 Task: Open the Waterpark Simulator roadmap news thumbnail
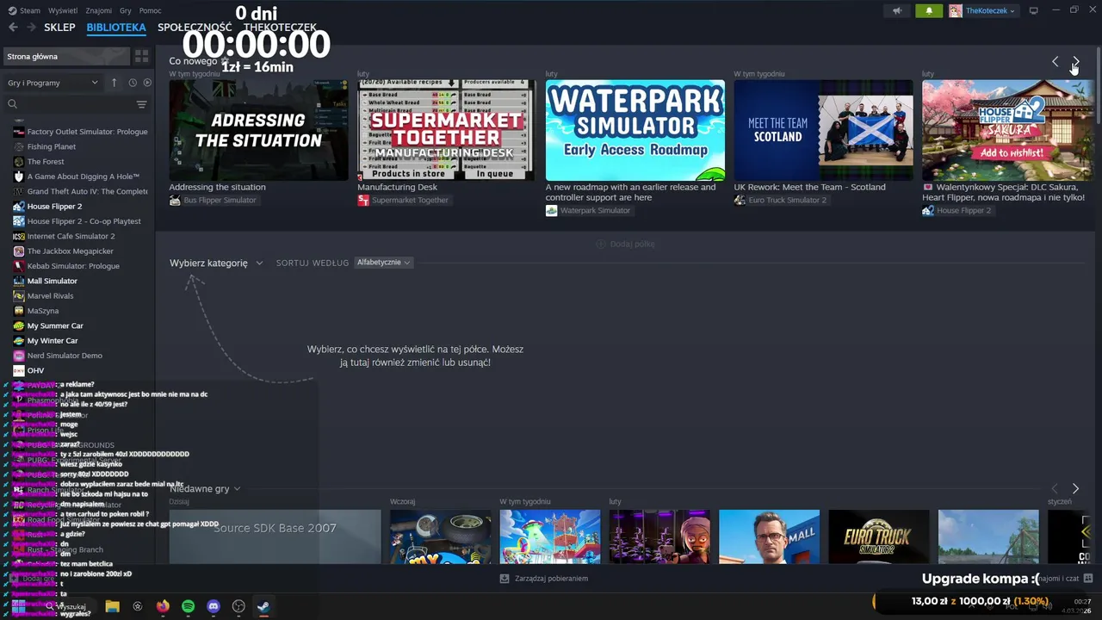click(x=635, y=130)
